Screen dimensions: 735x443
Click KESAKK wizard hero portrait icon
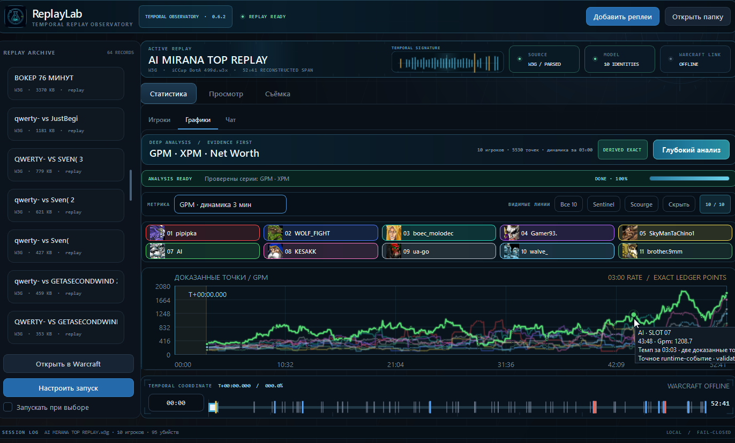[x=275, y=251]
